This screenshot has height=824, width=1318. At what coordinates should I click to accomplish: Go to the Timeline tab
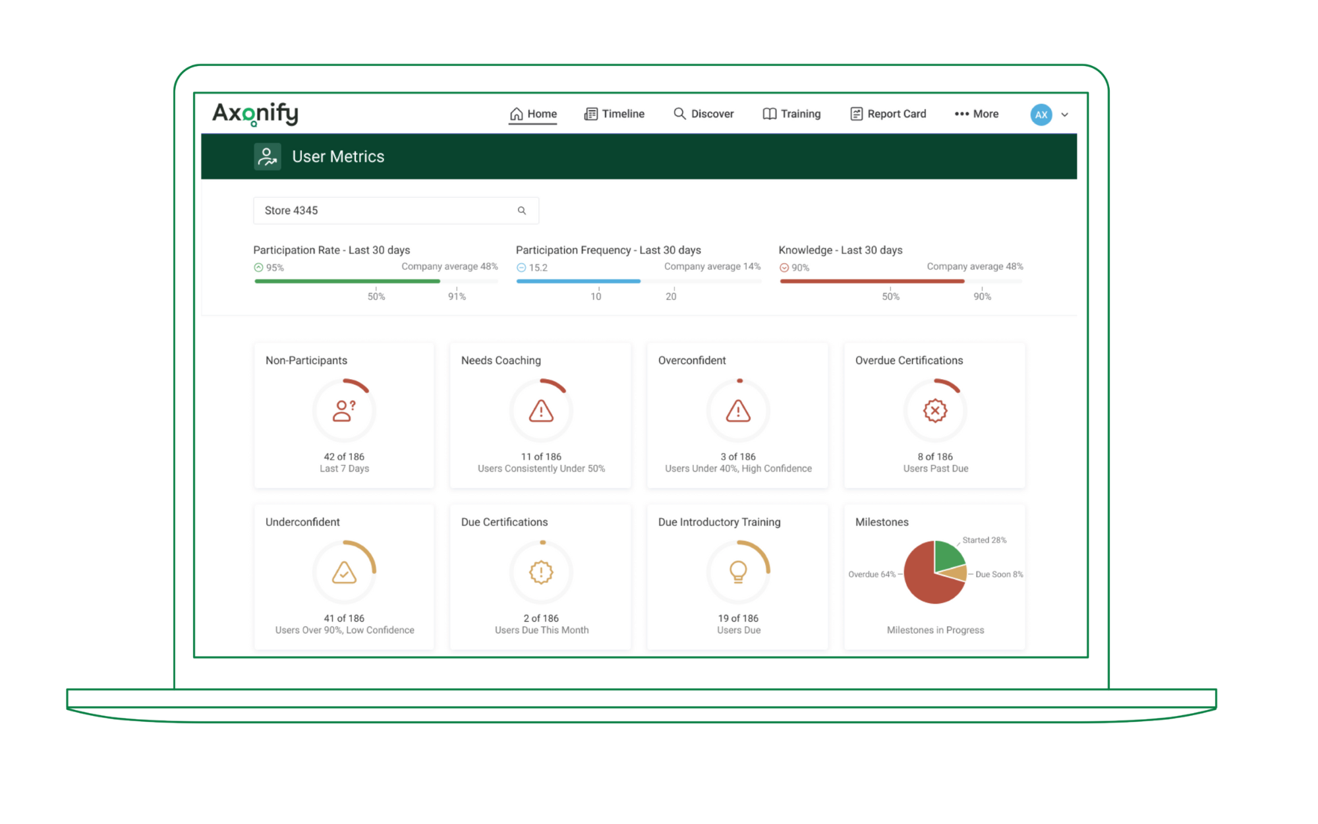coord(614,114)
